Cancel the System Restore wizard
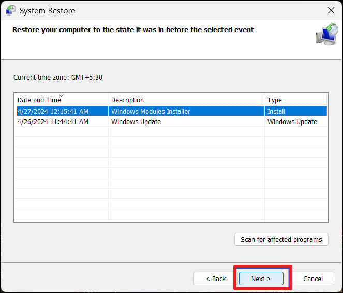 (x=312, y=279)
